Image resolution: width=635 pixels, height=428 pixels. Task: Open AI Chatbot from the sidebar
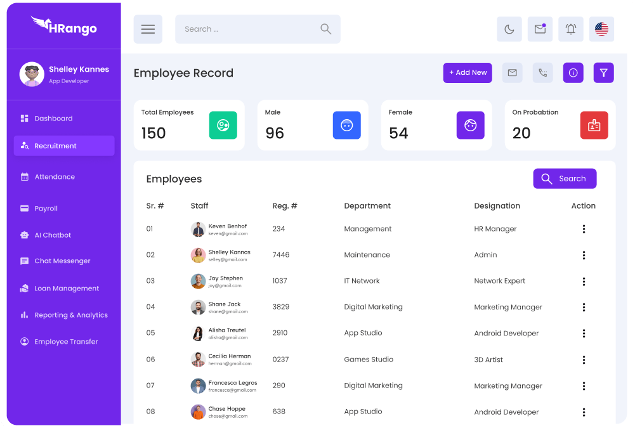pos(53,235)
